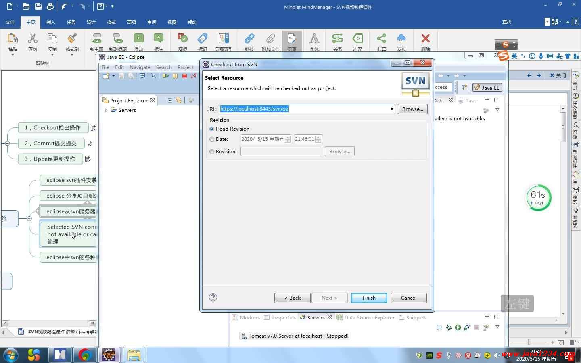This screenshot has width=581, height=363.
Task: Expand the Servers tree node
Action: (x=106, y=110)
